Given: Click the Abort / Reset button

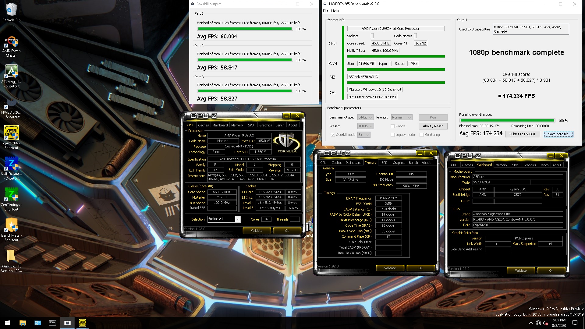Looking at the screenshot, I should tap(433, 126).
